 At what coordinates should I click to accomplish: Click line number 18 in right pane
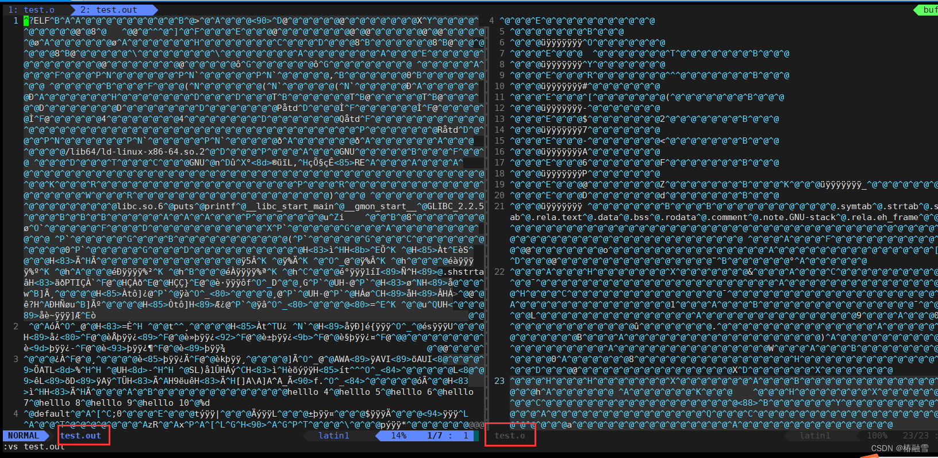tap(499, 174)
